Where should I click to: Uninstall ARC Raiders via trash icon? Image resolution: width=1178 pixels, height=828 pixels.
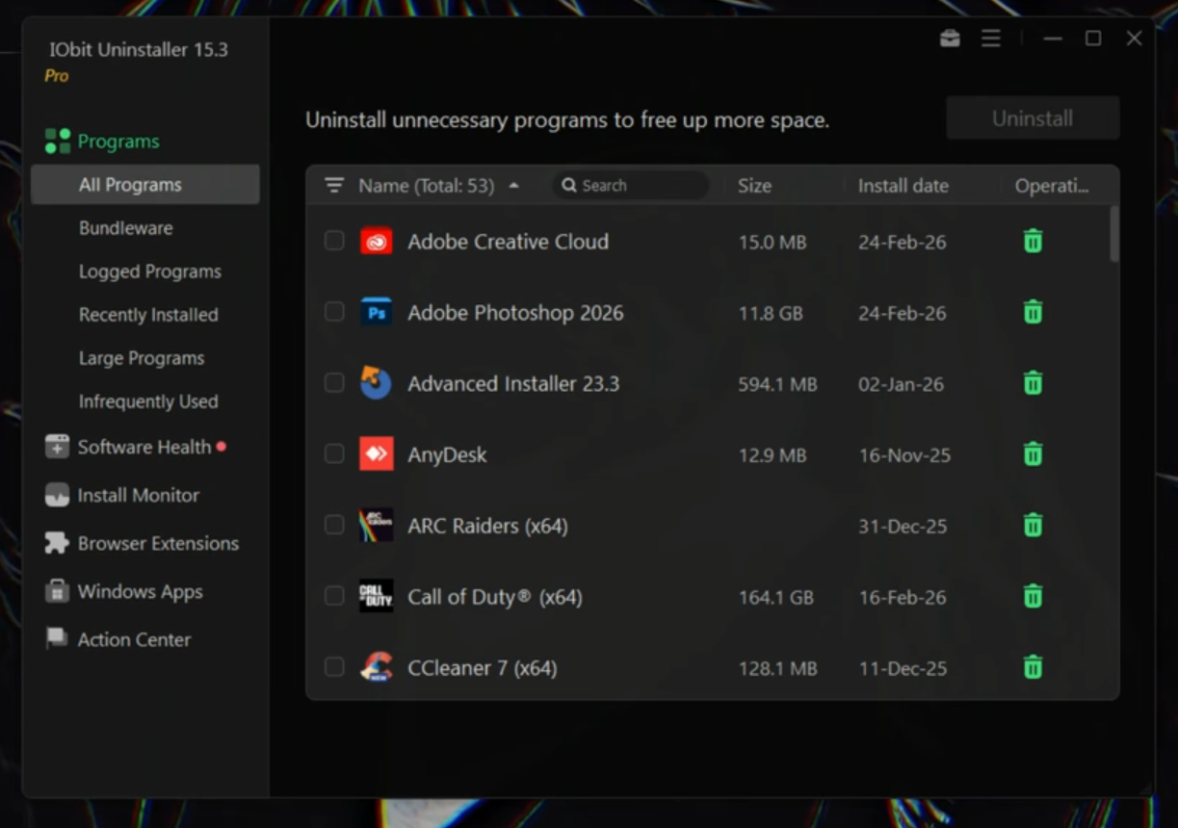[x=1033, y=525]
